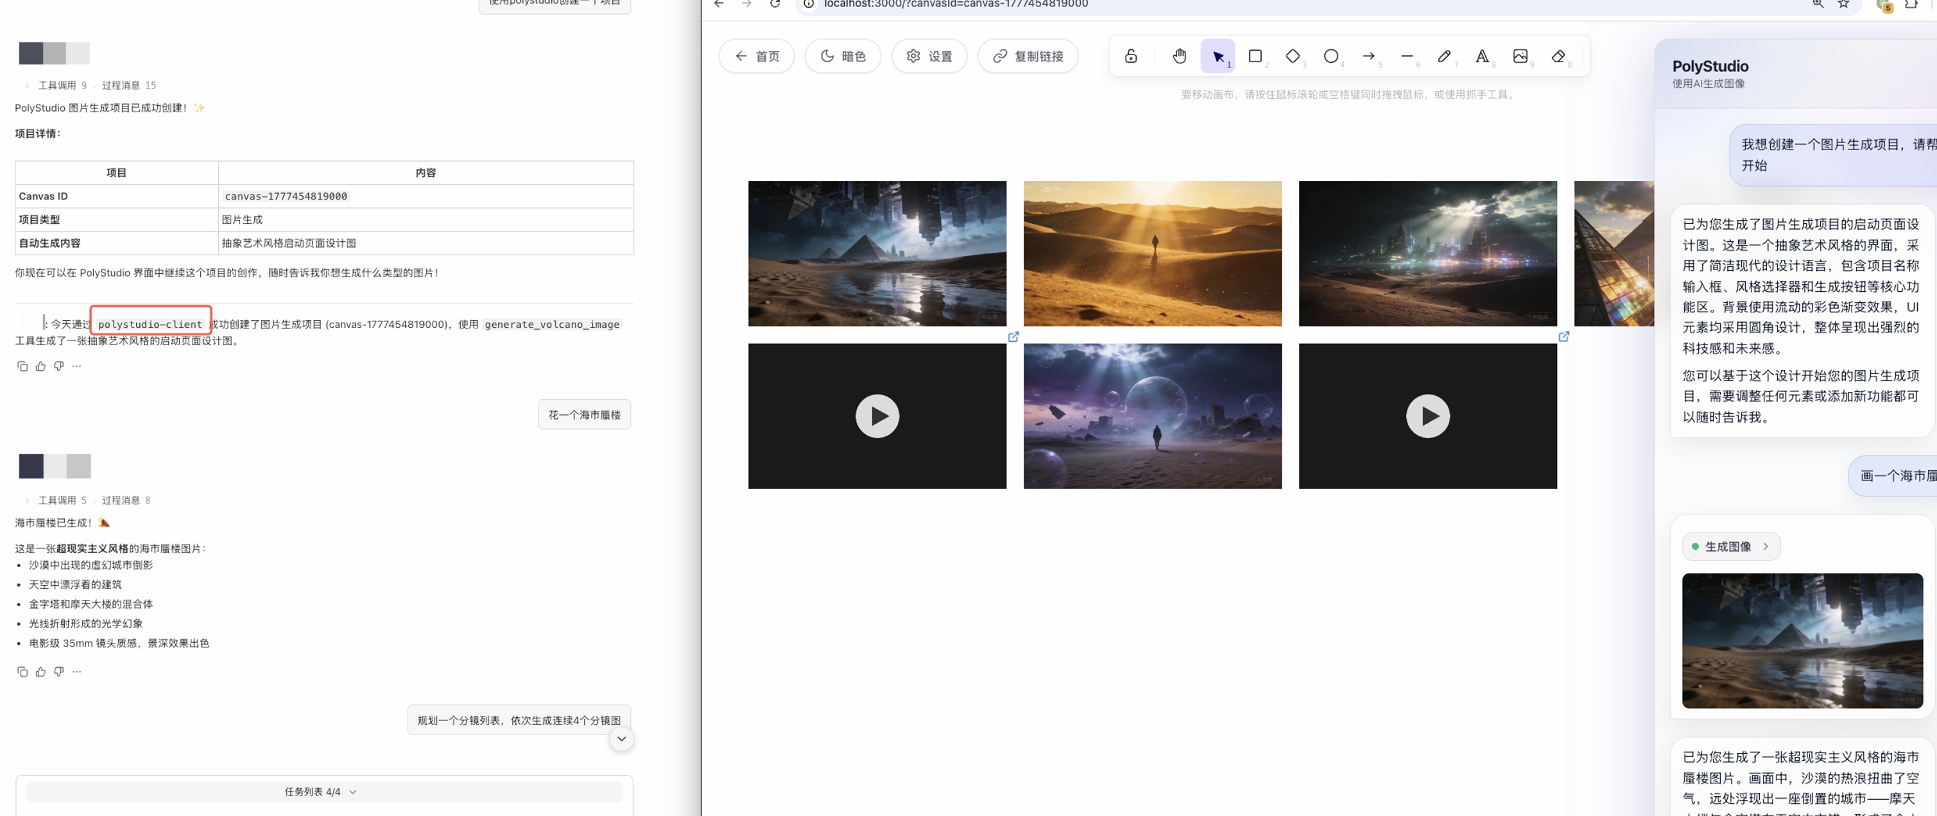Select the glowing night city image on canvas
Image resolution: width=1937 pixels, height=816 pixels.
pos(1428,253)
